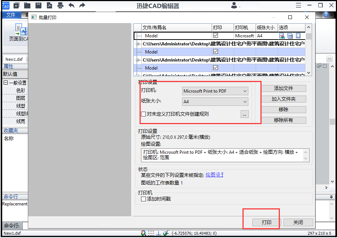Click the 打印机 column header
337x238 pixels.
click(x=245, y=27)
